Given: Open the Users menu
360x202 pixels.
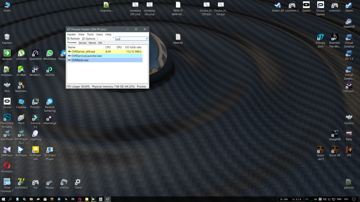Looking at the screenshot, I should 99,34.
